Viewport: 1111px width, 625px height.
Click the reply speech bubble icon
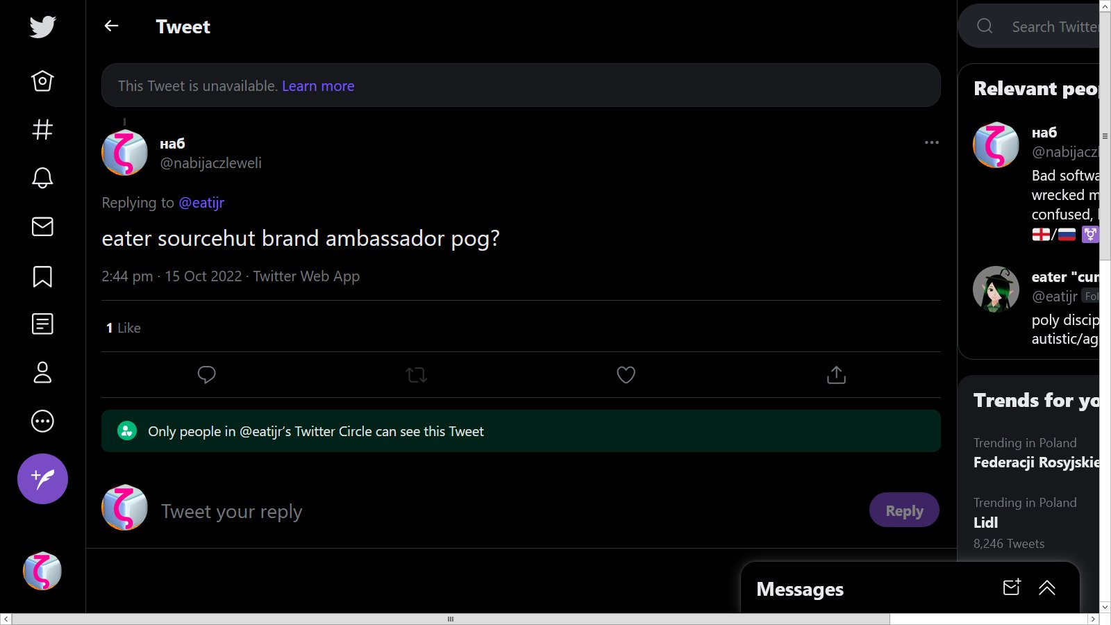206,375
